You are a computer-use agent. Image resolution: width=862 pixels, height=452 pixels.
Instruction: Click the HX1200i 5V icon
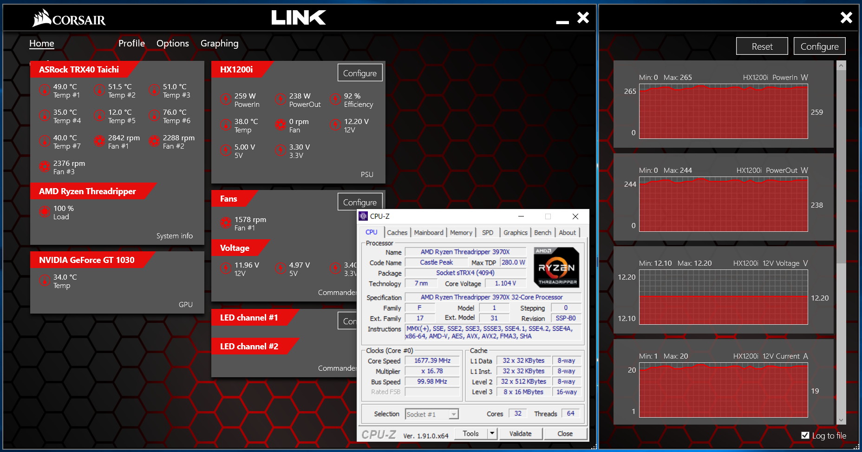(226, 151)
